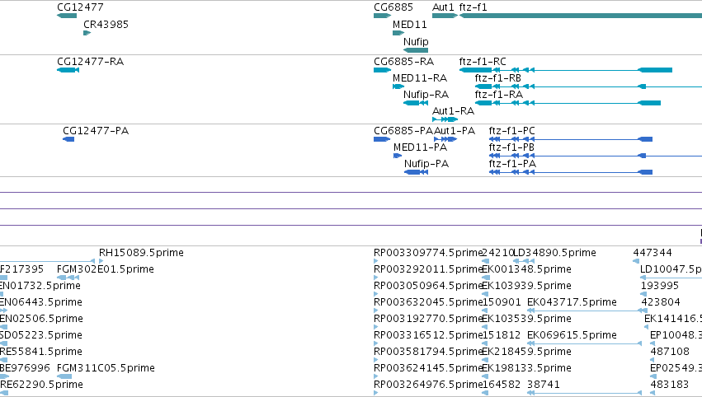This screenshot has height=397, width=702.
Task: Select the ftz-f1-RB transcript
Action: tap(588, 86)
